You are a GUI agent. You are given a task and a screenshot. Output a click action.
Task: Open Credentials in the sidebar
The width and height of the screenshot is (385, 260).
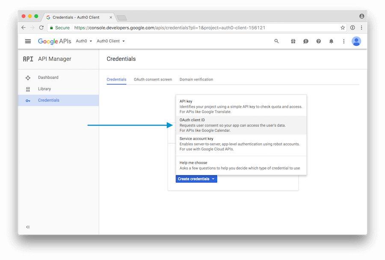[59, 100]
